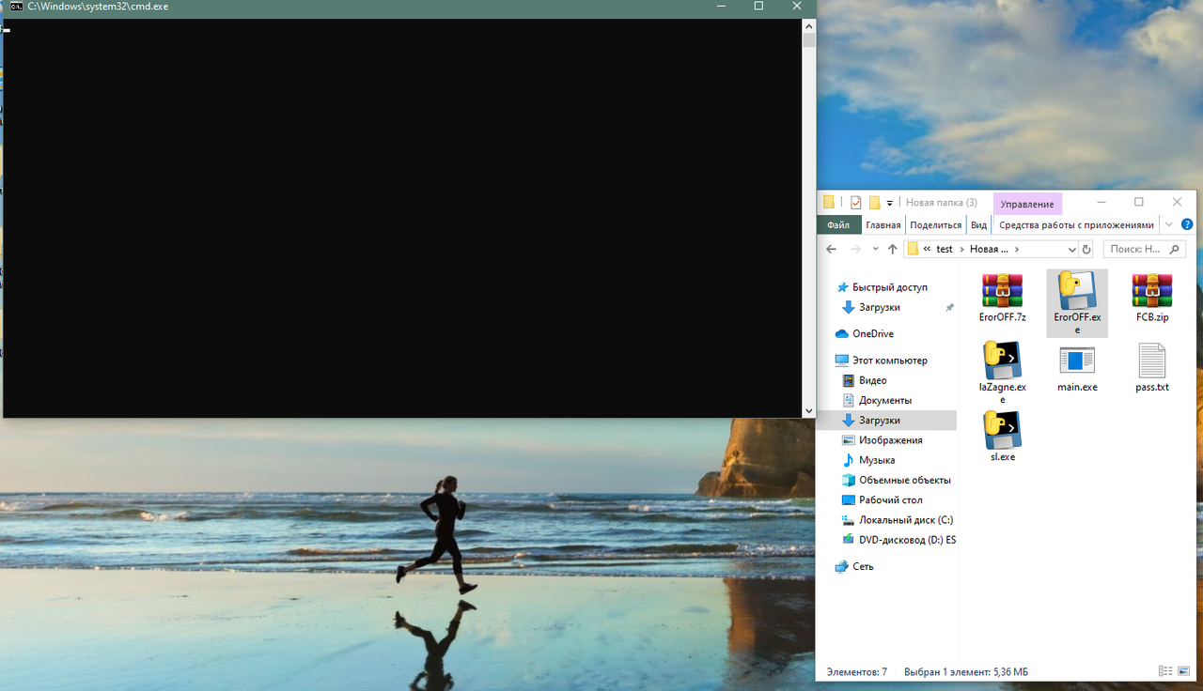1203x691 pixels.
Task: Click folder icon in address bar
Action: (913, 249)
